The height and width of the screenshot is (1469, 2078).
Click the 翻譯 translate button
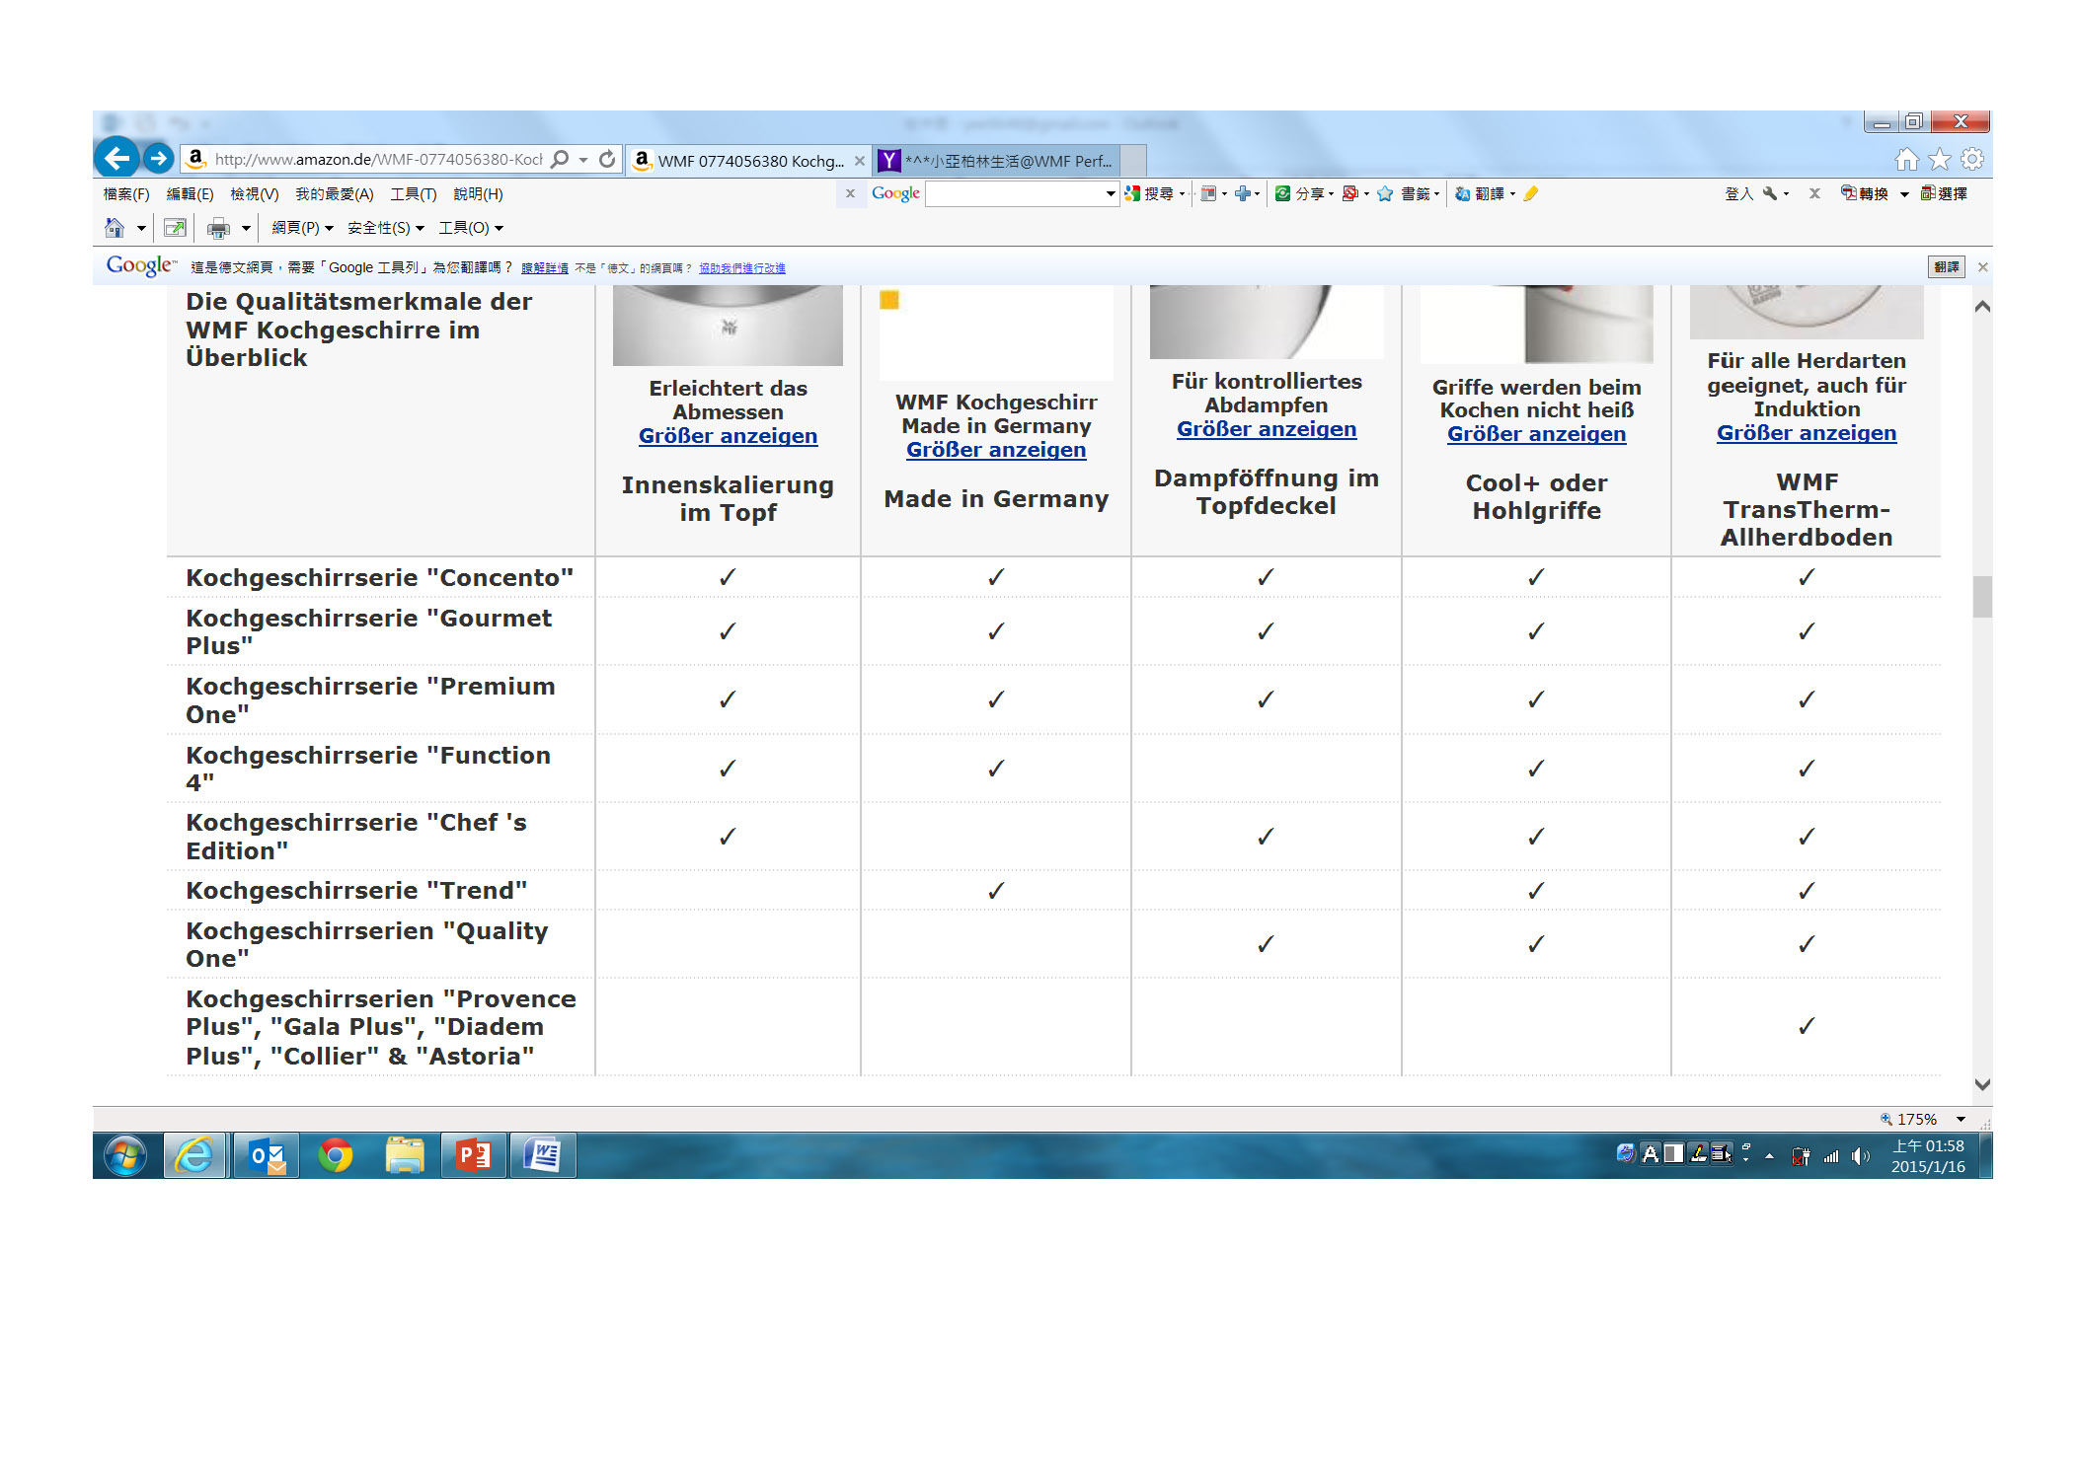1947,267
